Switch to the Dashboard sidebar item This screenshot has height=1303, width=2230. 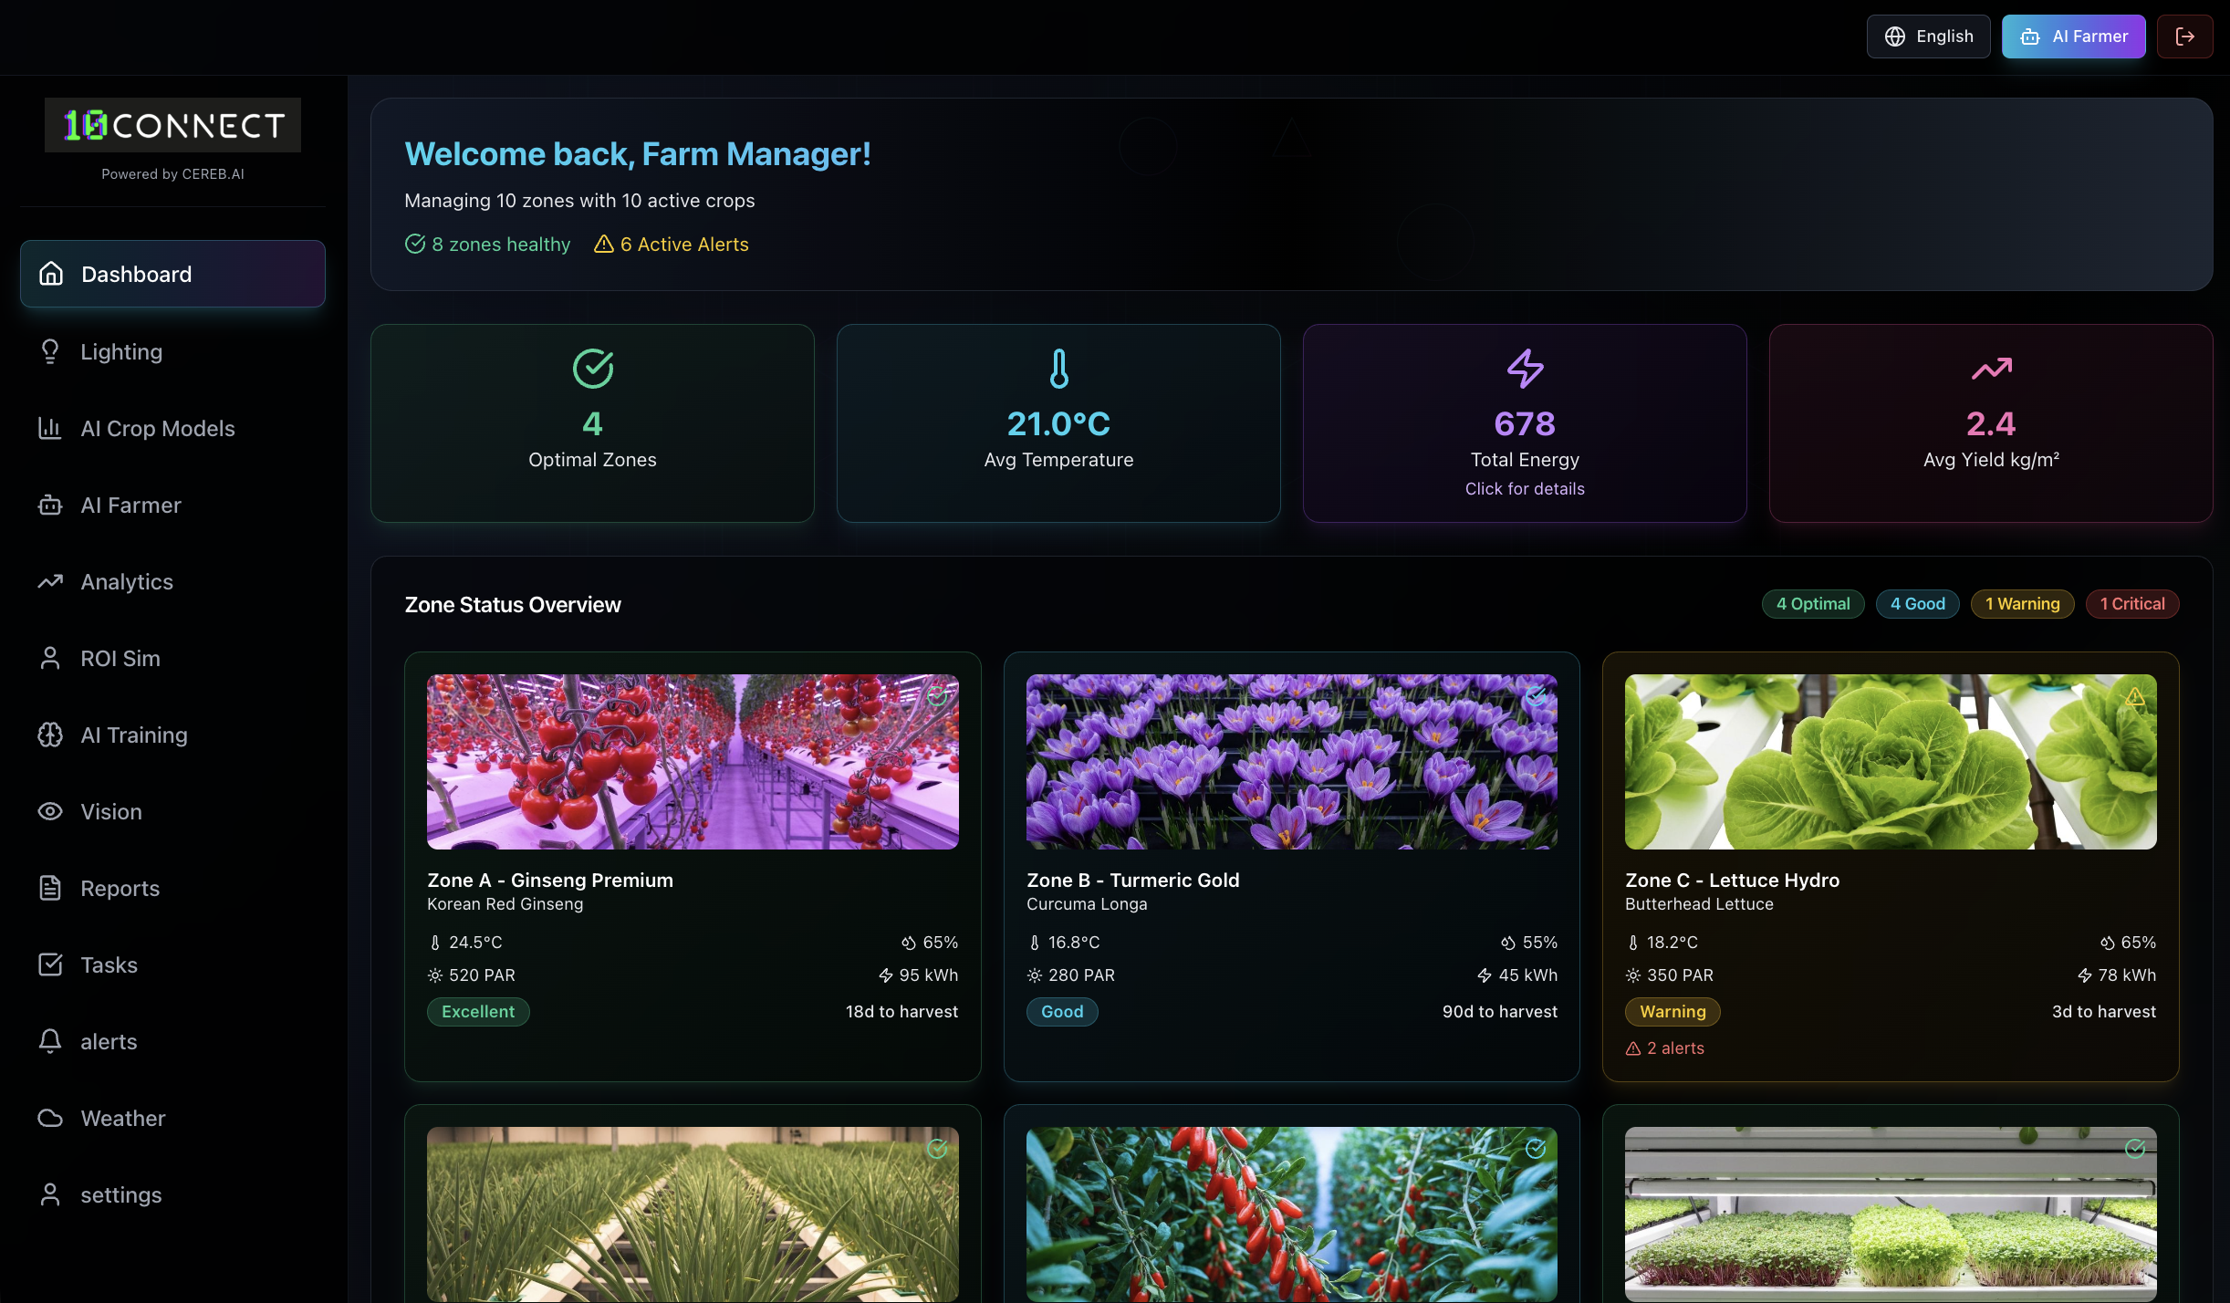click(x=136, y=274)
